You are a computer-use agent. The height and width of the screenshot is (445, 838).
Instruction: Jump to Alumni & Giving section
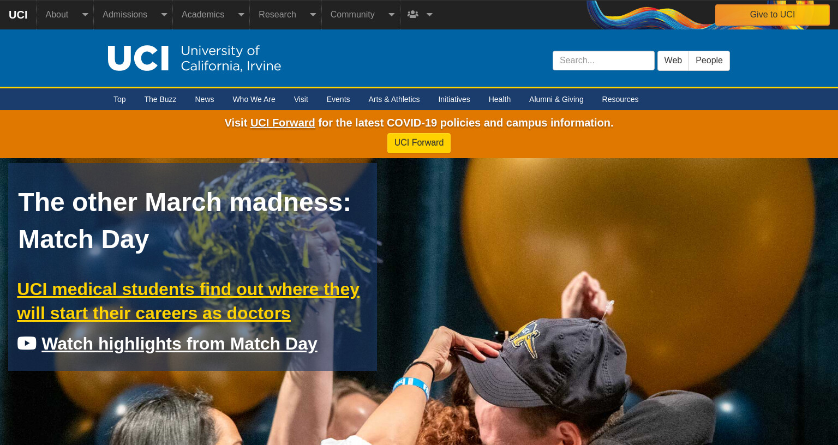pos(556,99)
